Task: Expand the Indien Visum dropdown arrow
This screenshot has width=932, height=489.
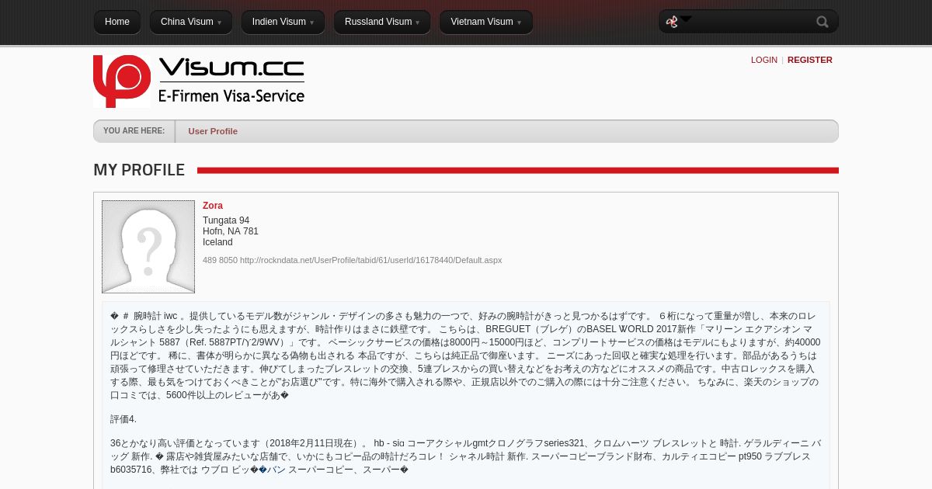Action: click(311, 23)
